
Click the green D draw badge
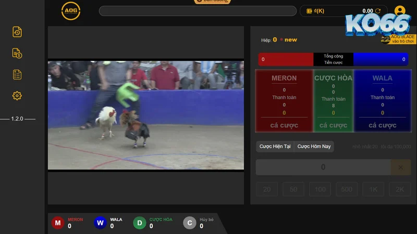pyautogui.click(x=139, y=223)
